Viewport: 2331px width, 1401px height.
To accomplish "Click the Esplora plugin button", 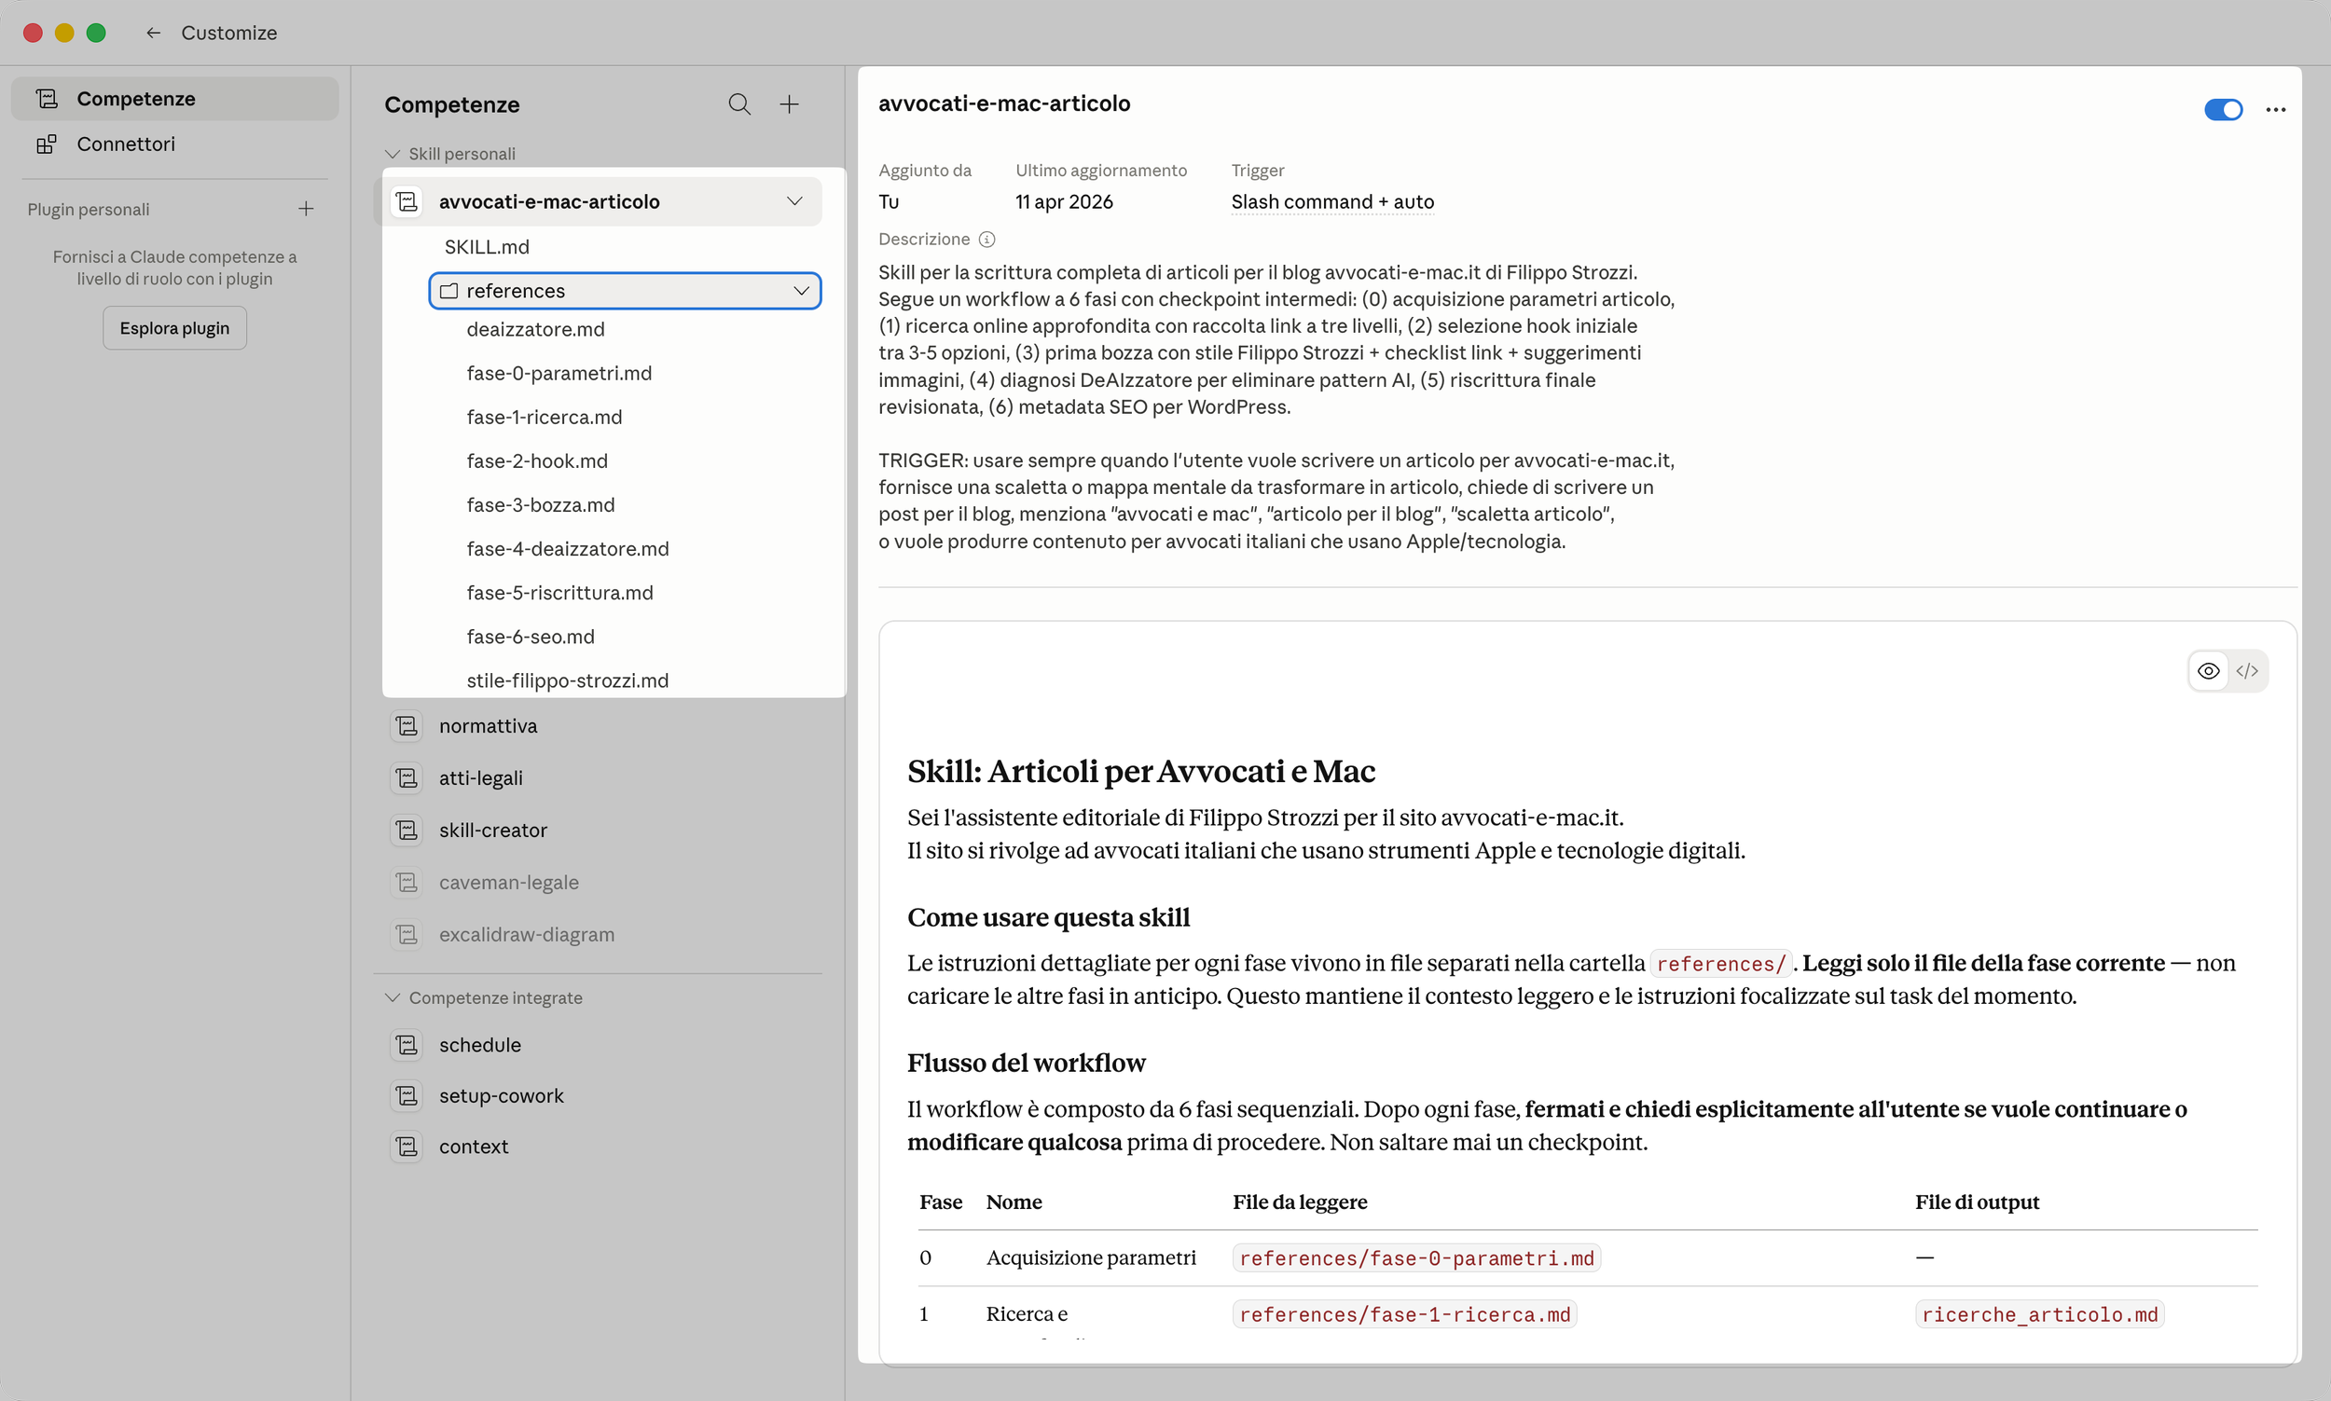I will (x=174, y=327).
